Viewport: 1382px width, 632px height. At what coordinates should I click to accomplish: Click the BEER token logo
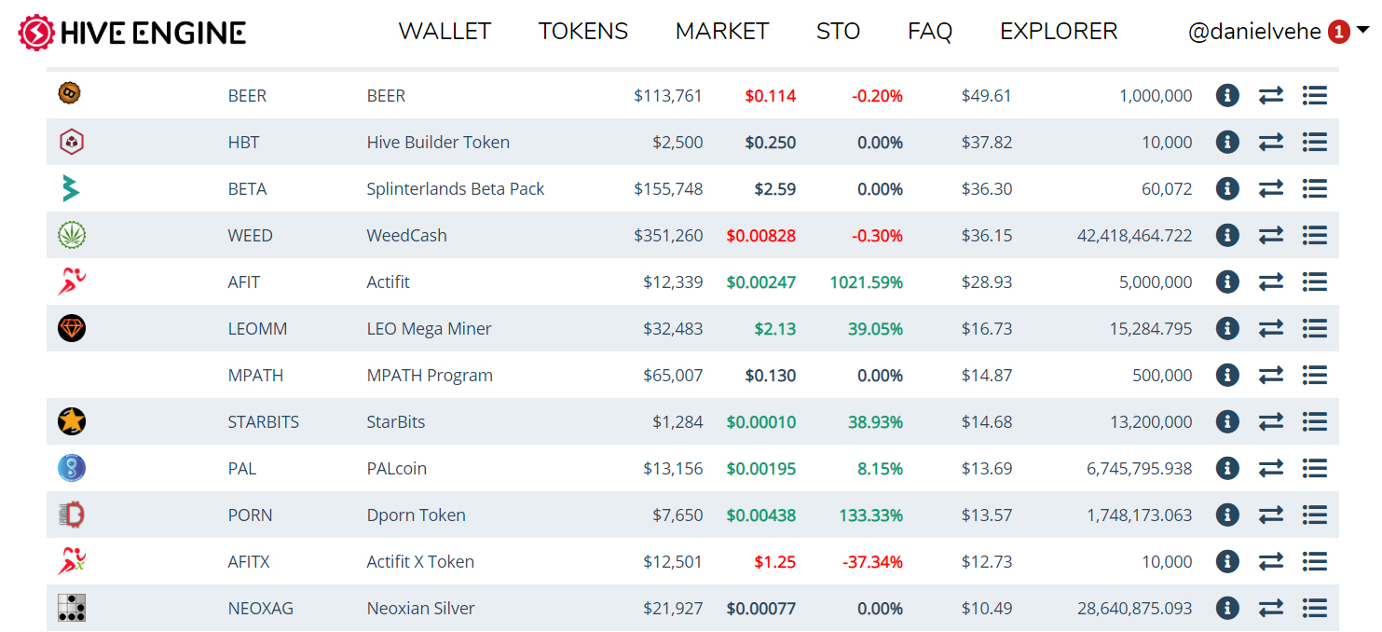coord(69,93)
